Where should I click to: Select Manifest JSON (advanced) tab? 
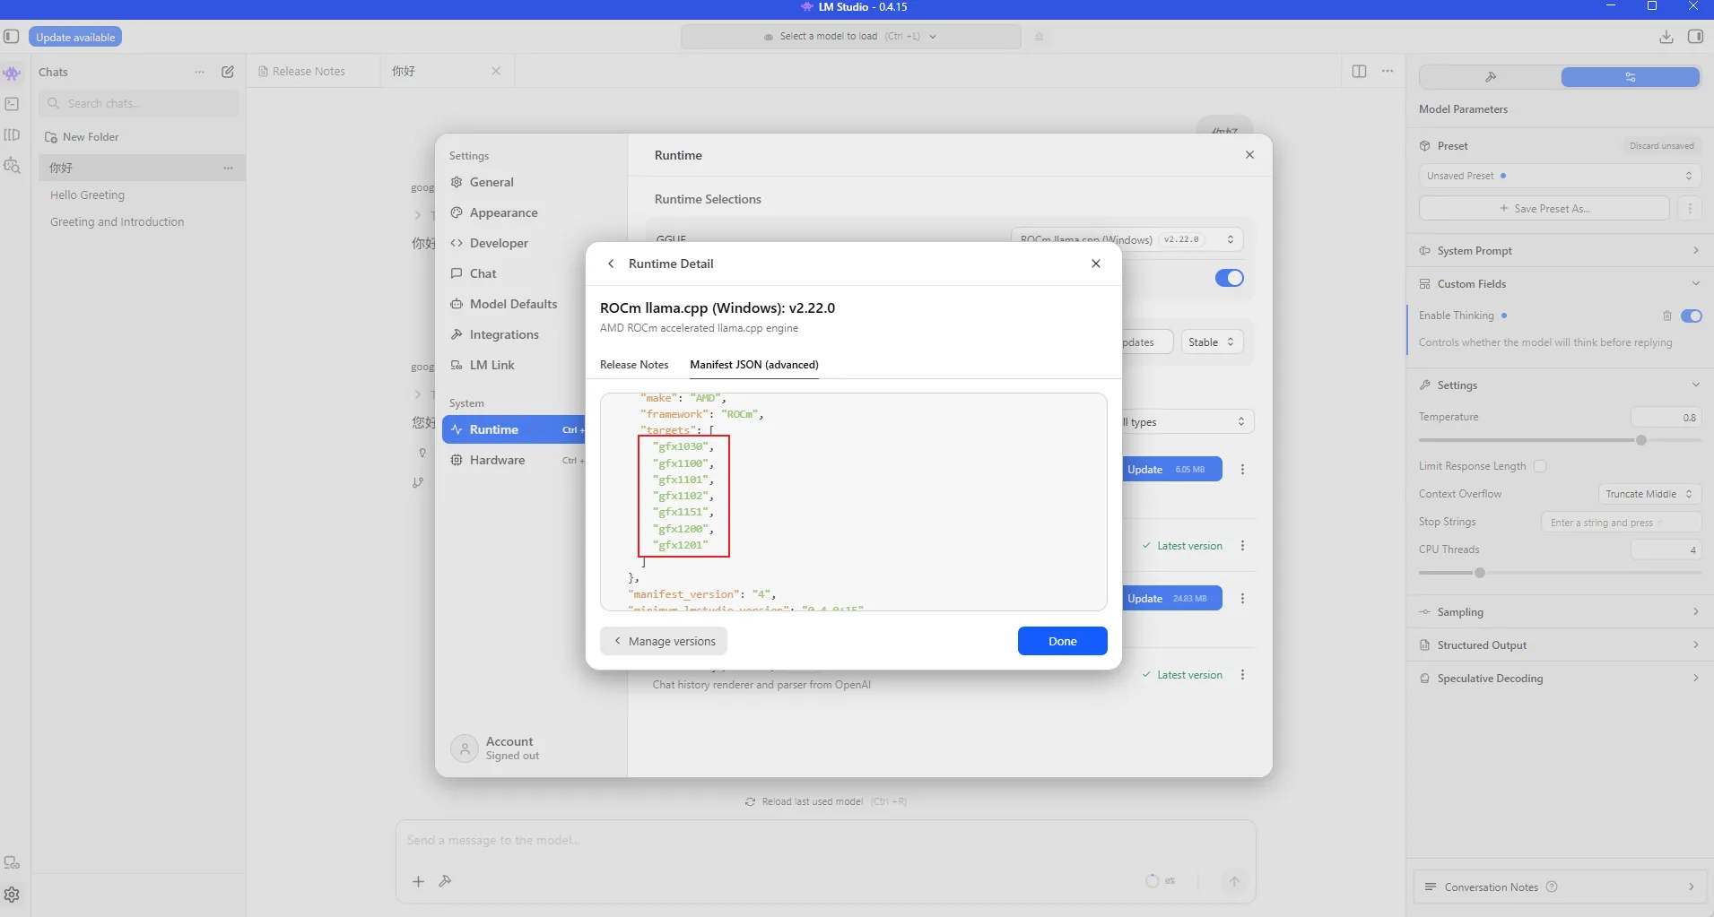[x=754, y=365]
